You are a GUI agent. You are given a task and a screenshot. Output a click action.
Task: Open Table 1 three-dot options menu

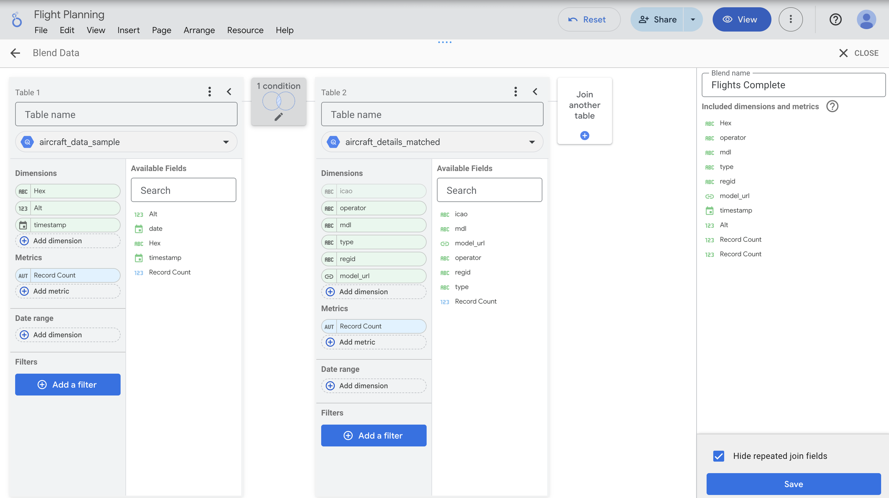click(x=209, y=92)
